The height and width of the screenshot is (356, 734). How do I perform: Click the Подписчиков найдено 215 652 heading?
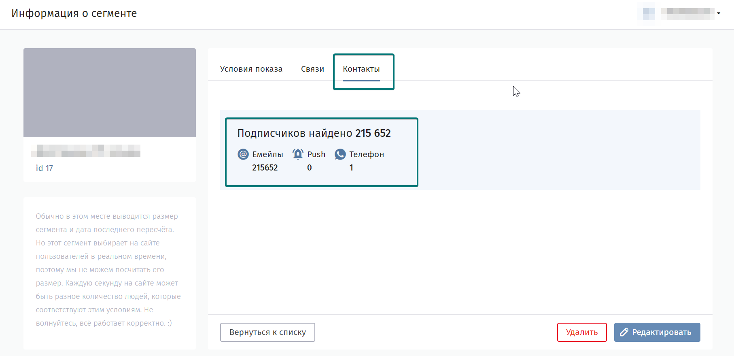[314, 133]
